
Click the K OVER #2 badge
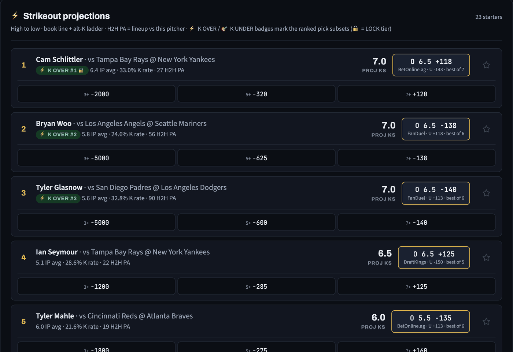click(58, 134)
